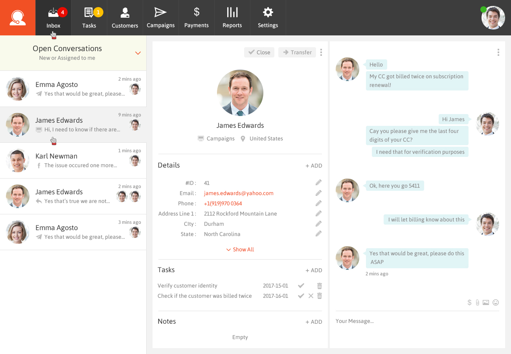Click the paperclip attachment icon

pyautogui.click(x=477, y=302)
